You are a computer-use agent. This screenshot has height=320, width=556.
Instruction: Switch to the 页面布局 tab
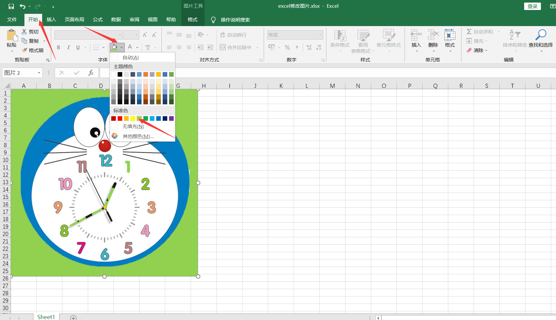[74, 20]
